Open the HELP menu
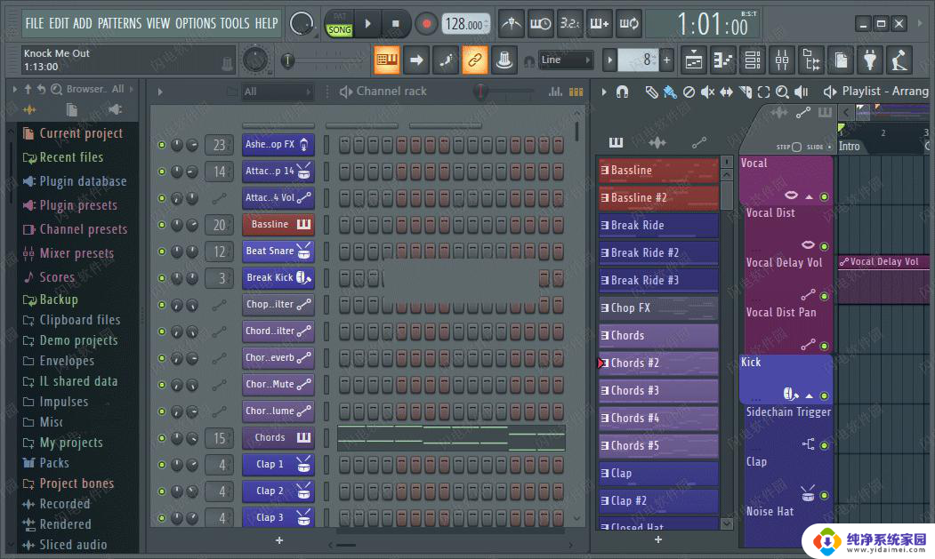Image resolution: width=935 pixels, height=559 pixels. coord(267,24)
